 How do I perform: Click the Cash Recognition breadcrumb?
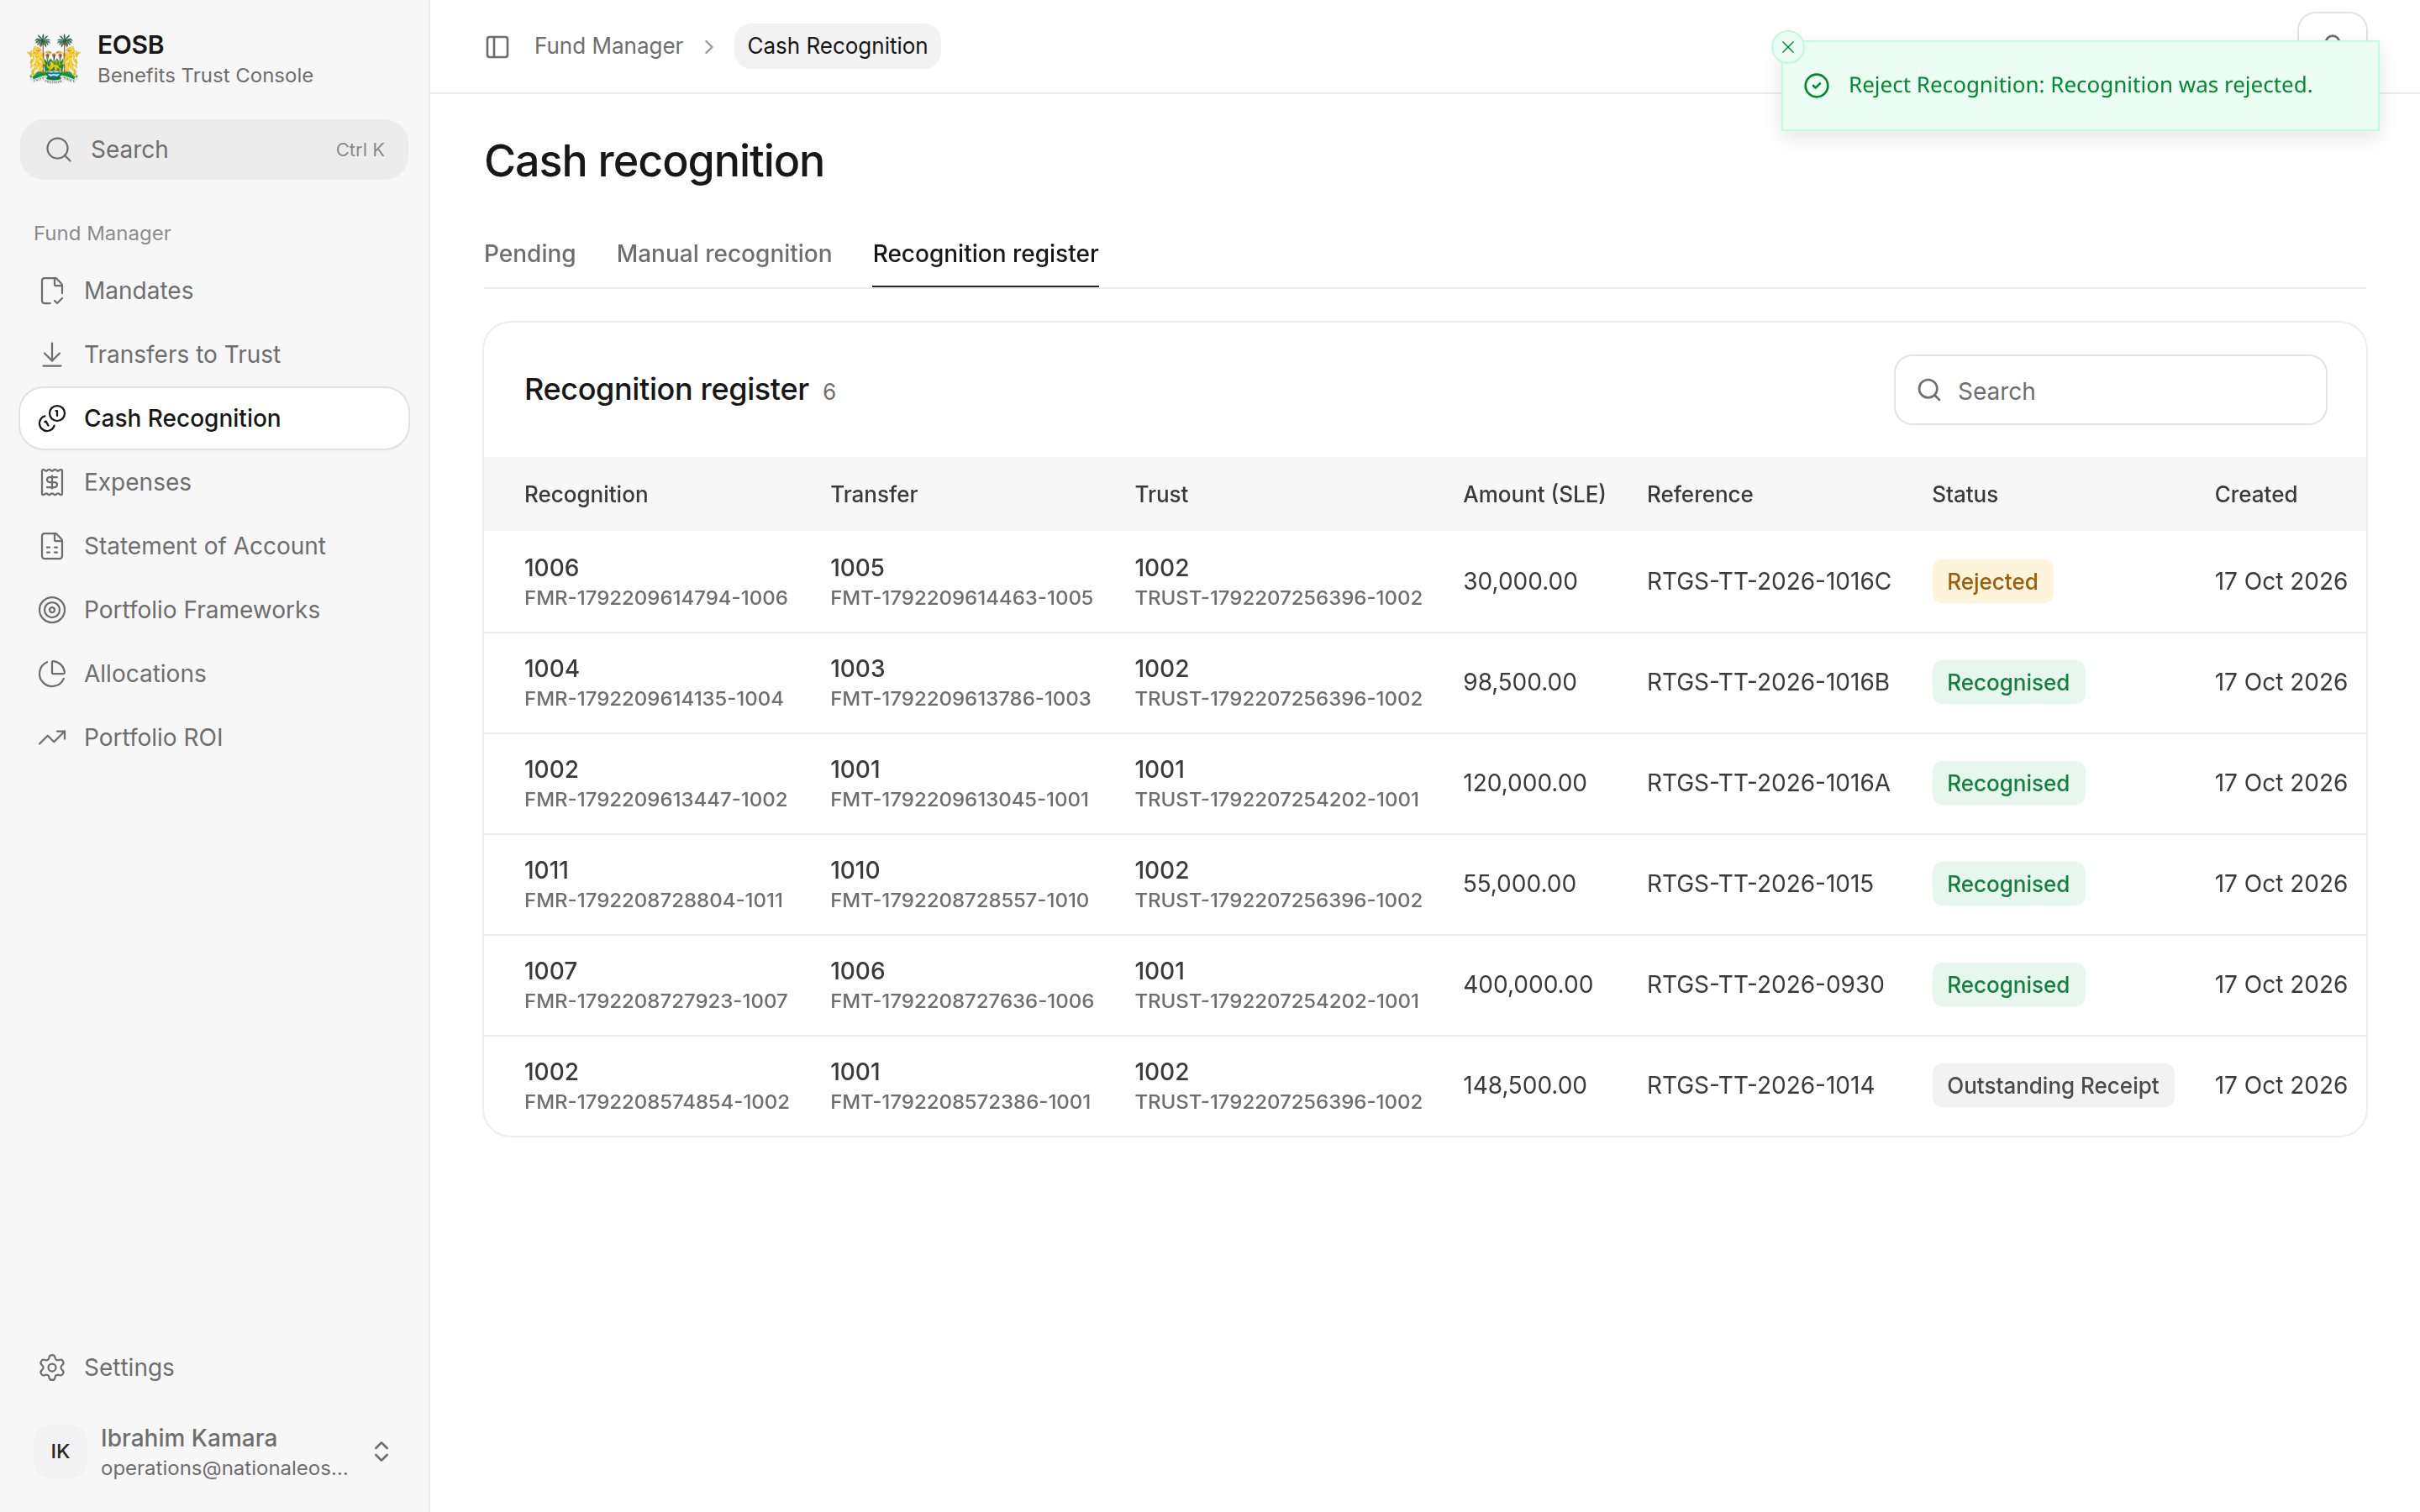pos(837,46)
